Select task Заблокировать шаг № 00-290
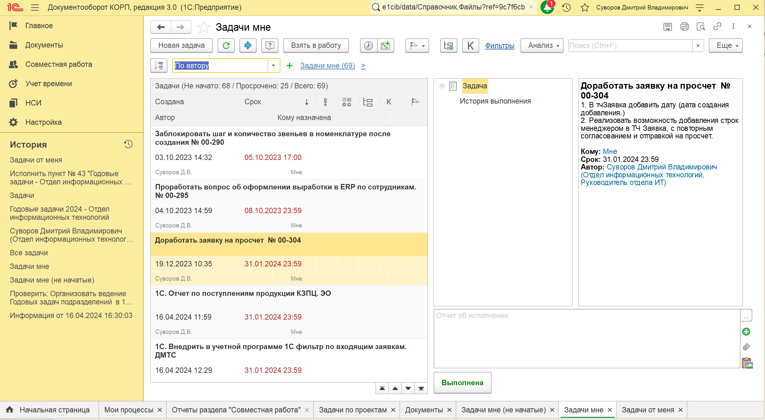Viewport: 765px width, 420px height. point(289,153)
